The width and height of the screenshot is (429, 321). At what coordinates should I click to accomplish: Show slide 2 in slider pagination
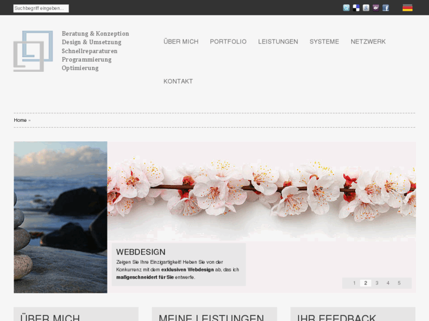pyautogui.click(x=365, y=283)
